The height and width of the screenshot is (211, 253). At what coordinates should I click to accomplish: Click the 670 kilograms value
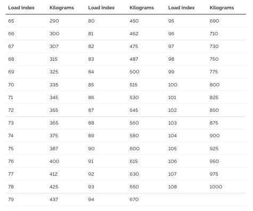(x=134, y=200)
